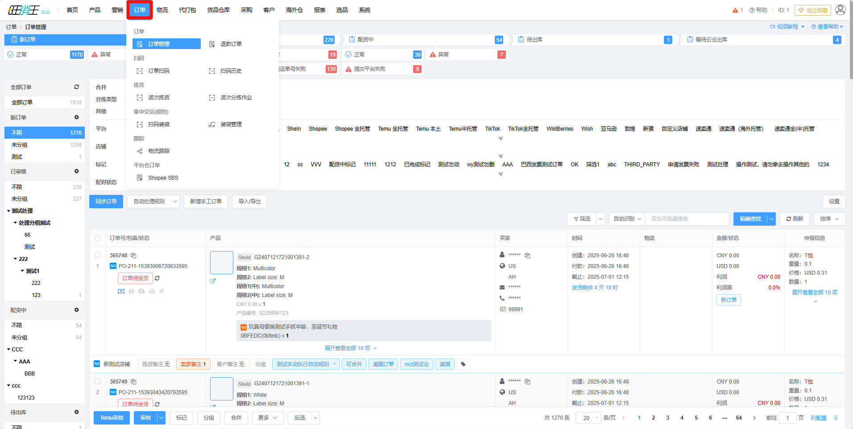Copy order number 365749

(x=133, y=382)
